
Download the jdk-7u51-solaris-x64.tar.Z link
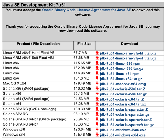click(x=122, y=99)
